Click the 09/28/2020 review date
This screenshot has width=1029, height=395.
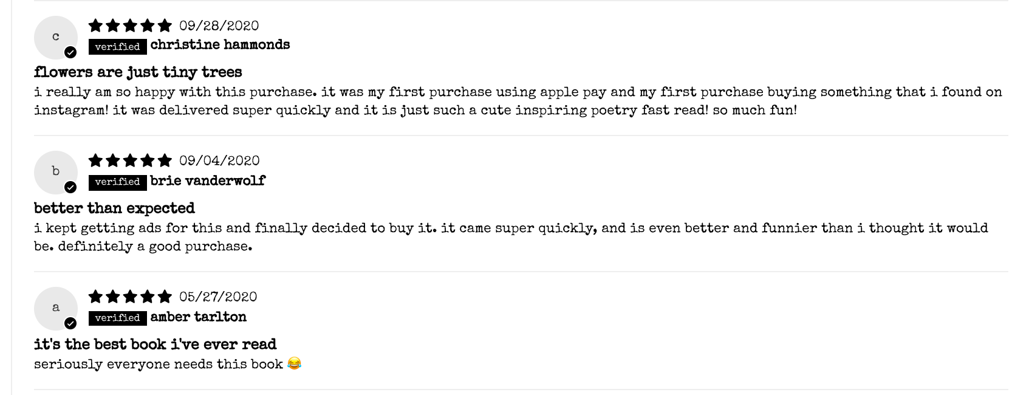(x=219, y=26)
